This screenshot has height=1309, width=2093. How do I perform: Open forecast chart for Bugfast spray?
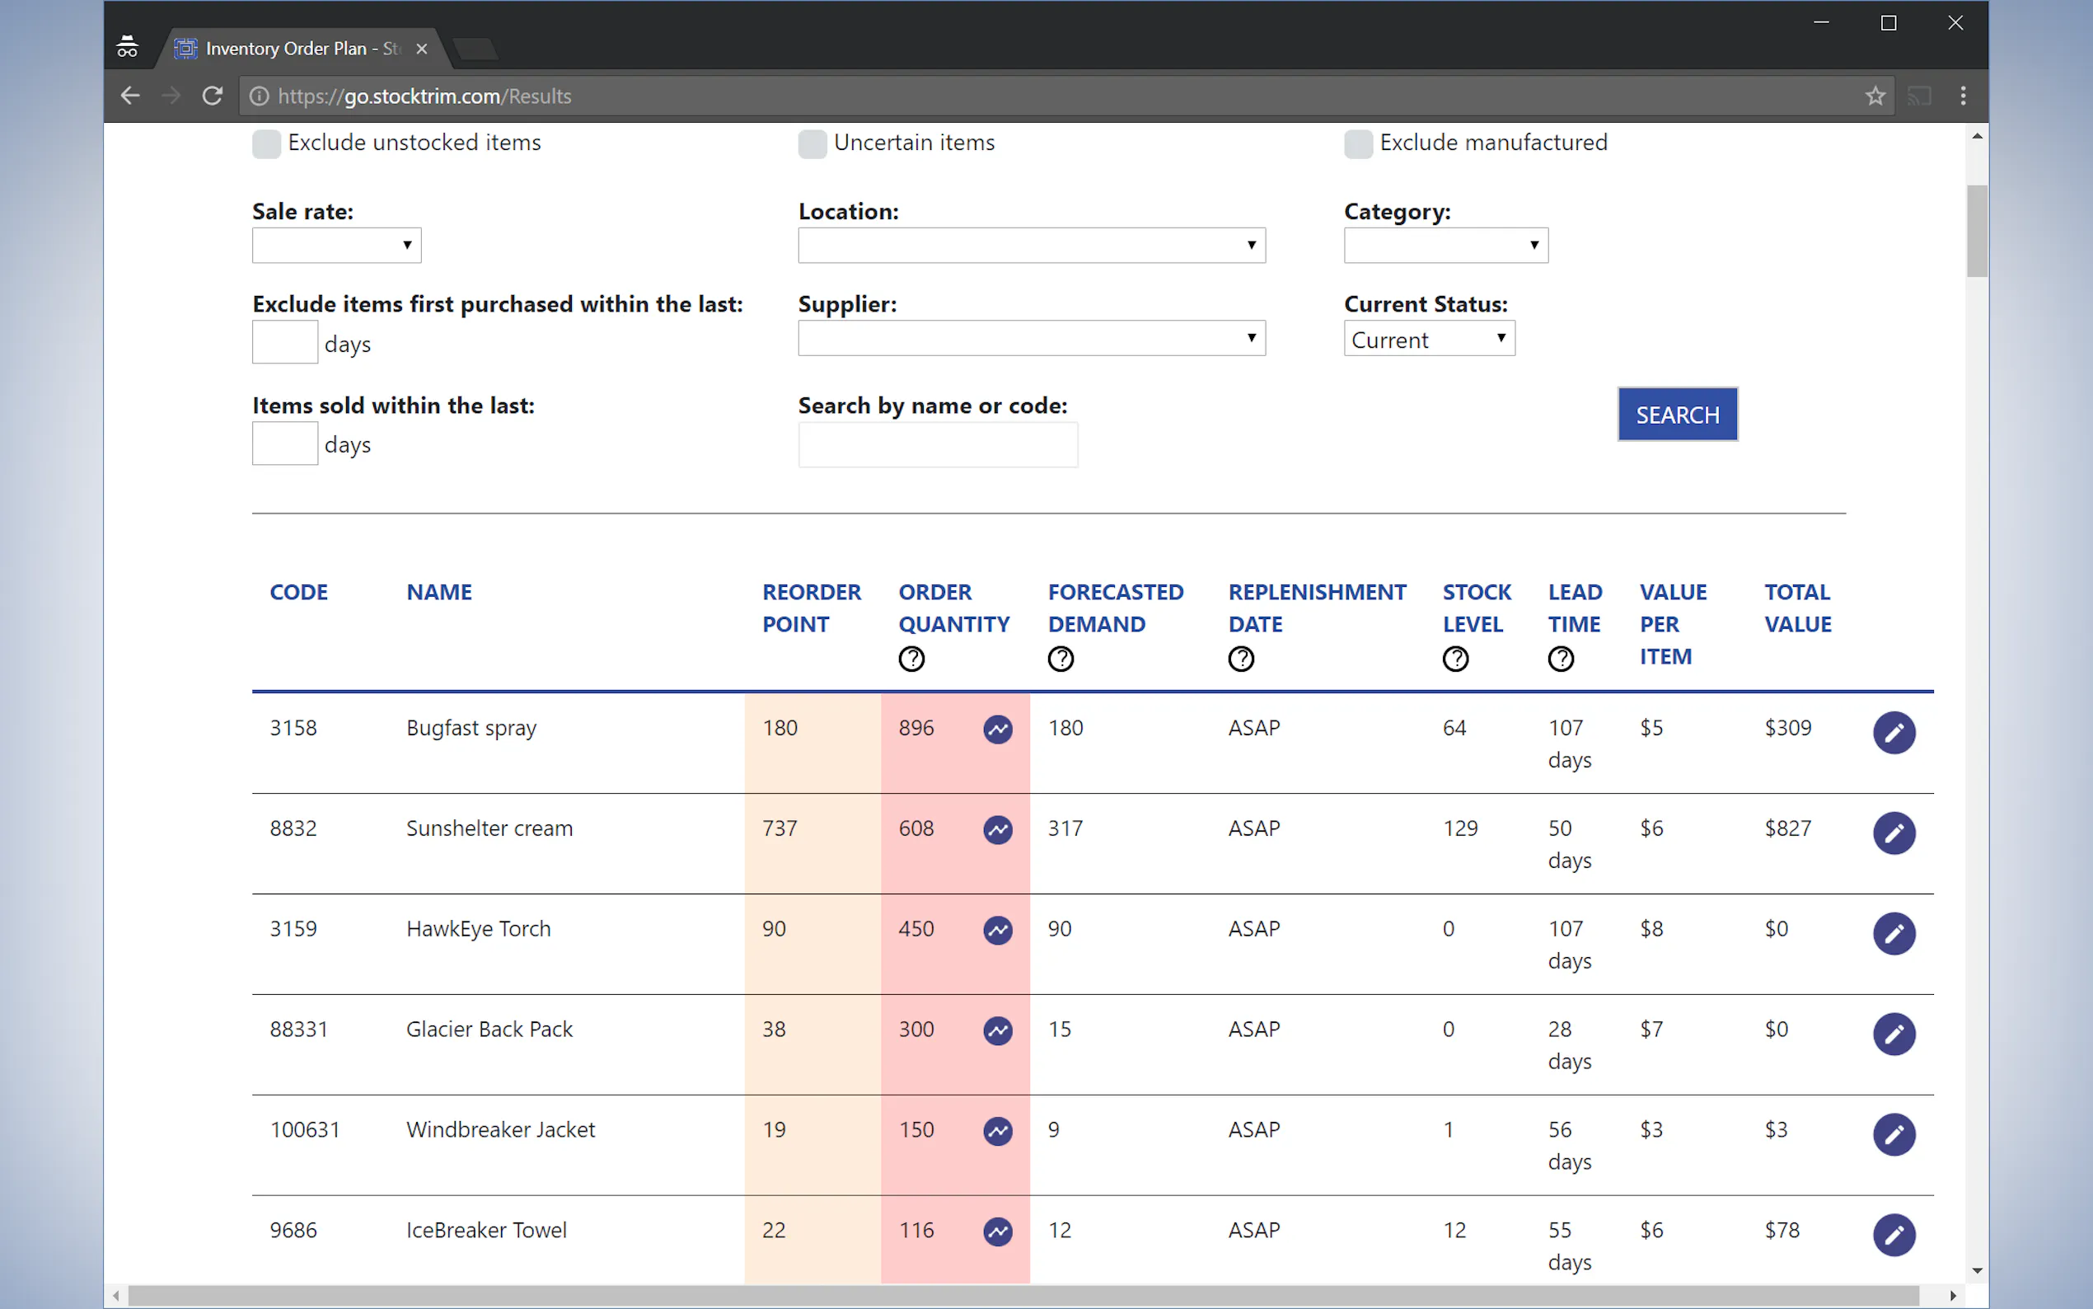(x=998, y=729)
